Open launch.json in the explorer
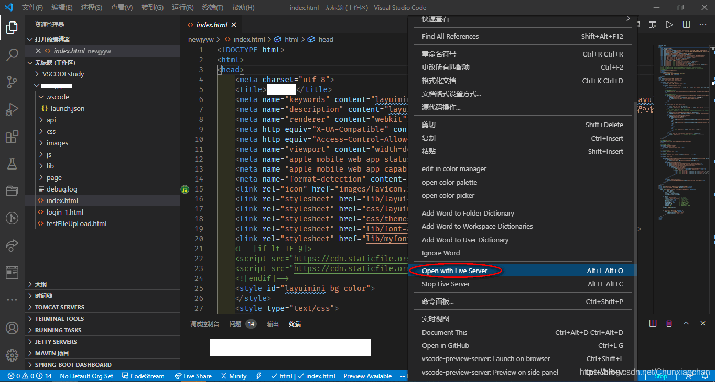 point(102,108)
